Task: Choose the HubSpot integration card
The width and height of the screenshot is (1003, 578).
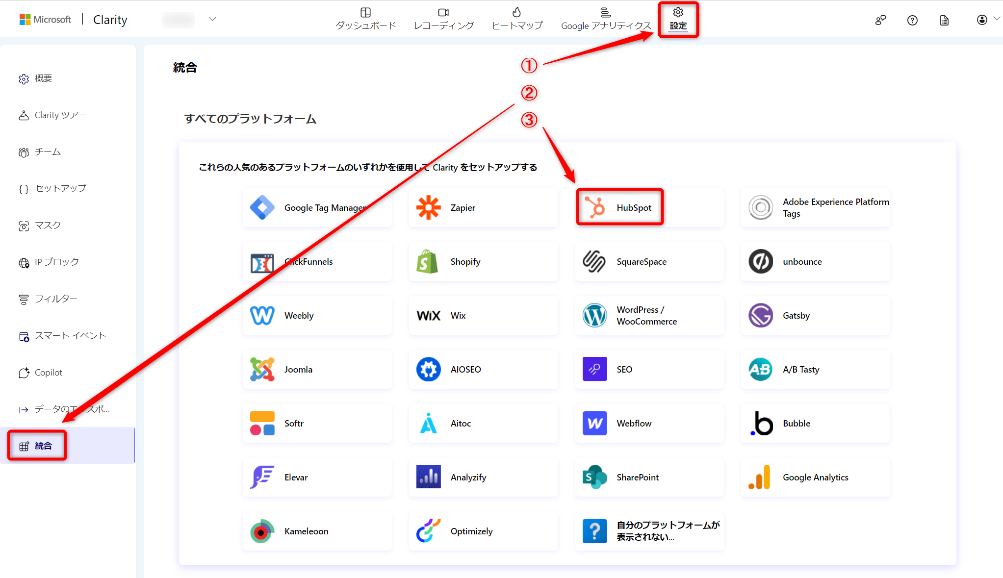Action: coord(649,207)
